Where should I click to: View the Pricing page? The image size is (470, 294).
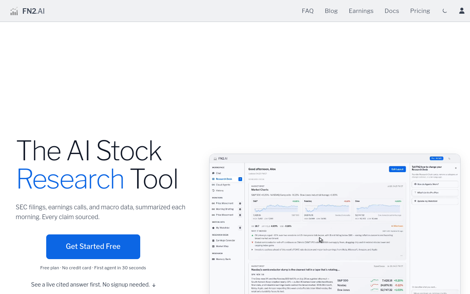420,11
